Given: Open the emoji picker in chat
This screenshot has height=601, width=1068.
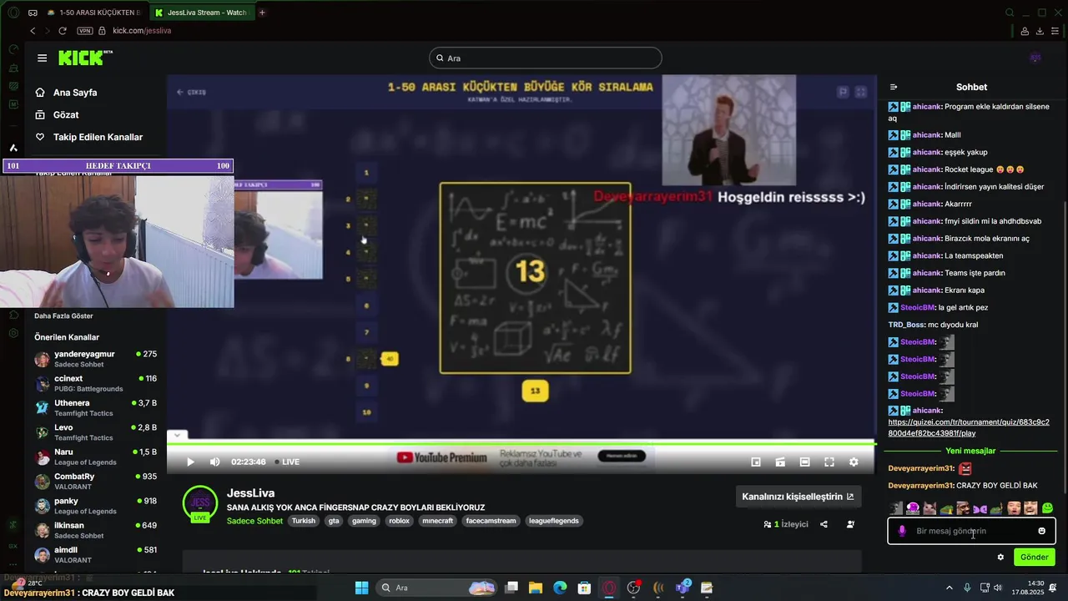Looking at the screenshot, I should tap(1041, 531).
